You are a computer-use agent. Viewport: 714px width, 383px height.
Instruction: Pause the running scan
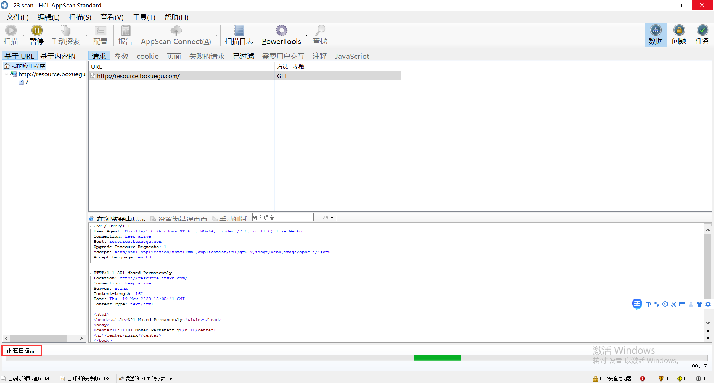coord(37,35)
